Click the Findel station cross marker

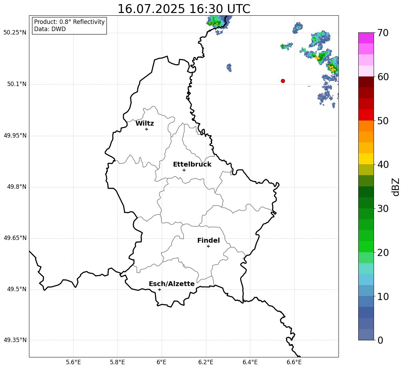coord(208,246)
